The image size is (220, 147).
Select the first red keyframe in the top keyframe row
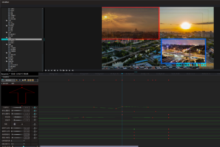tap(69, 80)
